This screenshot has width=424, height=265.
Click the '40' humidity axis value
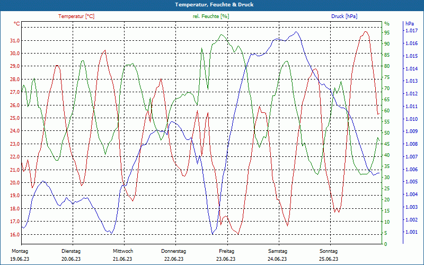pos(387,155)
